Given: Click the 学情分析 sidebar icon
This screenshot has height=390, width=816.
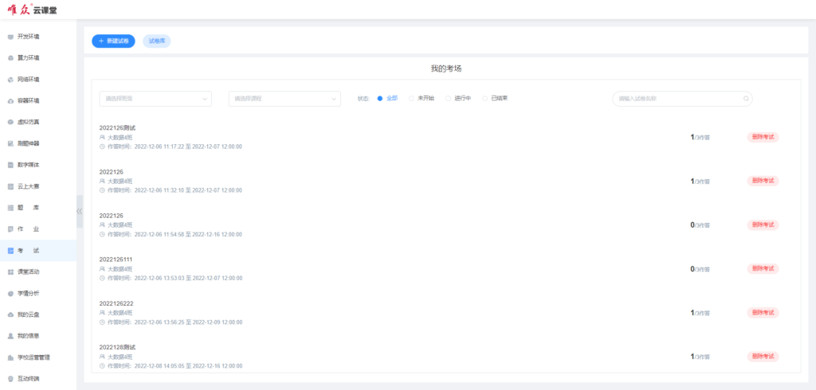Looking at the screenshot, I should point(10,293).
